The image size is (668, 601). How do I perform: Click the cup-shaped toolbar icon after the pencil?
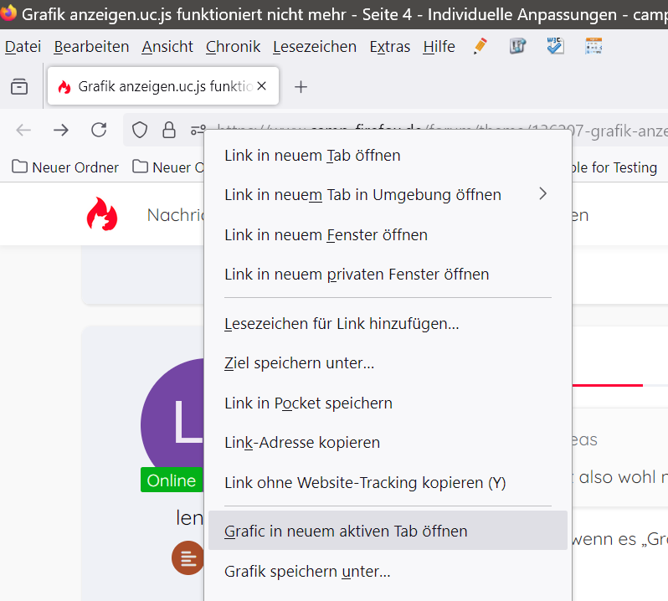[517, 46]
